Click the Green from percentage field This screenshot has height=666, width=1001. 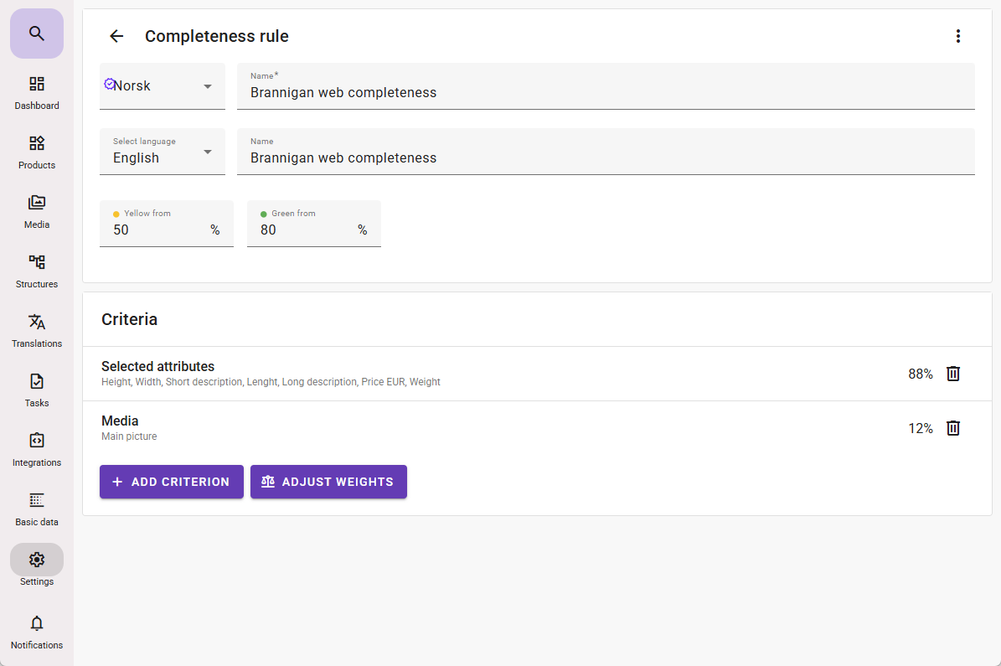[307, 230]
